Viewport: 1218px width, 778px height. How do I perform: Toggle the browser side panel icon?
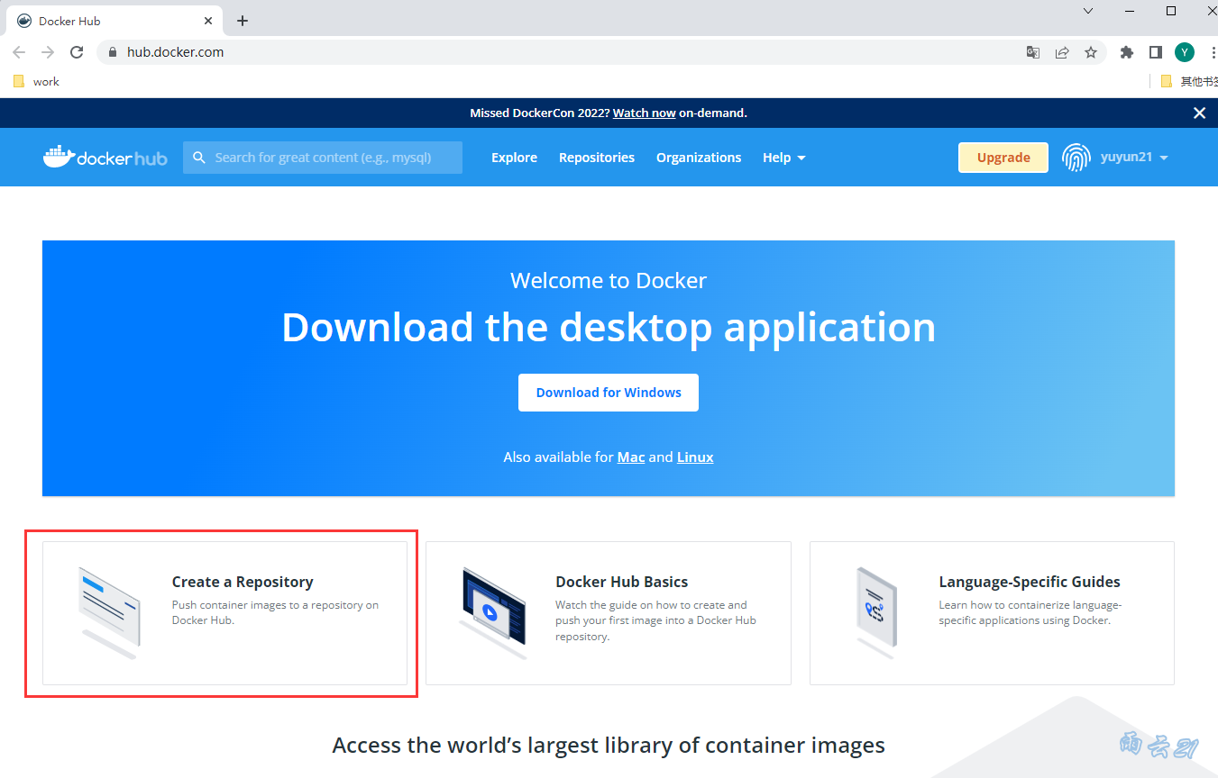(1155, 52)
